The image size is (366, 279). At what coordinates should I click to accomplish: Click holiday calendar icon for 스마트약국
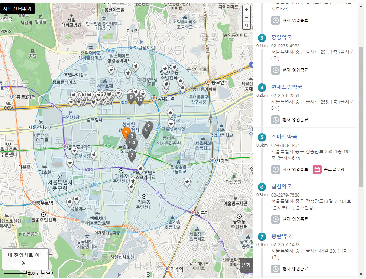pos(317,170)
